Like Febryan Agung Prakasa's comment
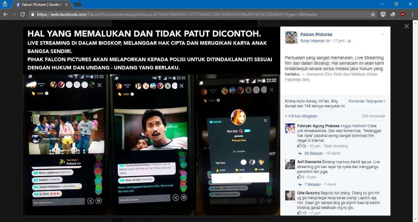The height and width of the screenshot is (222, 418). (299, 146)
